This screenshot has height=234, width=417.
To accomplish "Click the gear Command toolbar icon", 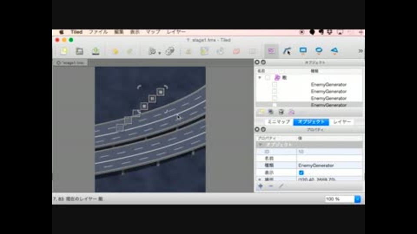I will (152, 51).
